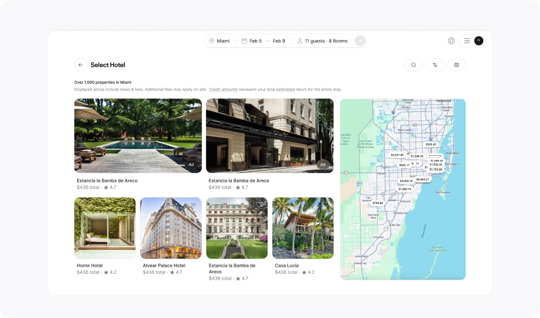
Task: Select the $3,563.16 map price marker
Action: coord(405,181)
